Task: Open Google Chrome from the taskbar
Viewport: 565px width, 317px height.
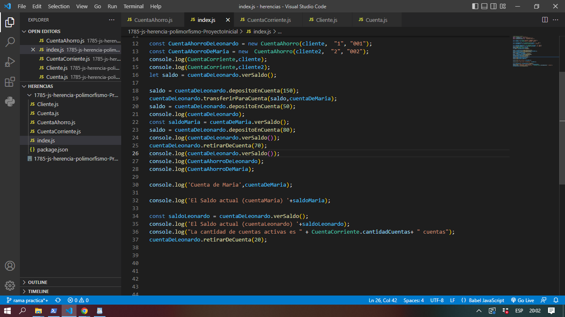Action: pyautogui.click(x=84, y=311)
